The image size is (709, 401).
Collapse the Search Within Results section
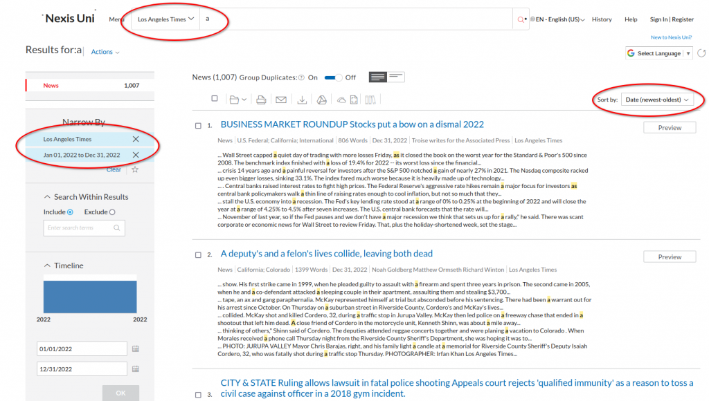point(47,197)
